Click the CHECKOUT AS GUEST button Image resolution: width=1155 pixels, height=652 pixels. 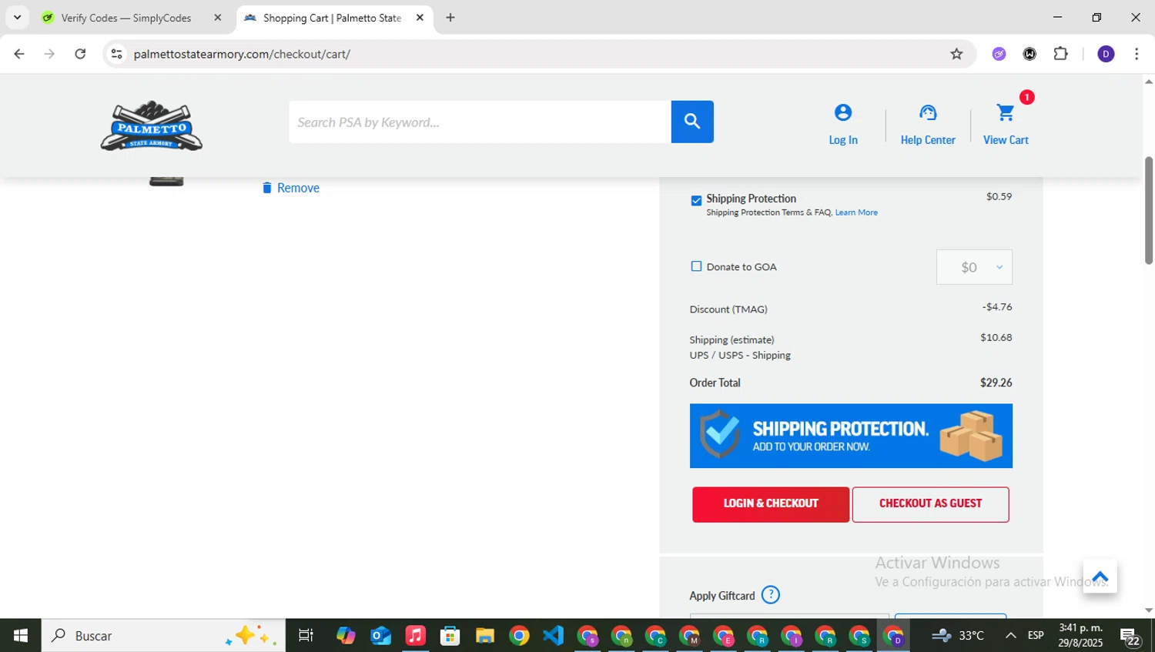[930, 504]
